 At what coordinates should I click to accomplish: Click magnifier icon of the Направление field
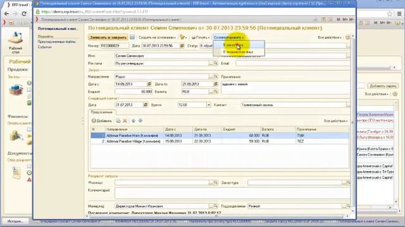(216, 76)
